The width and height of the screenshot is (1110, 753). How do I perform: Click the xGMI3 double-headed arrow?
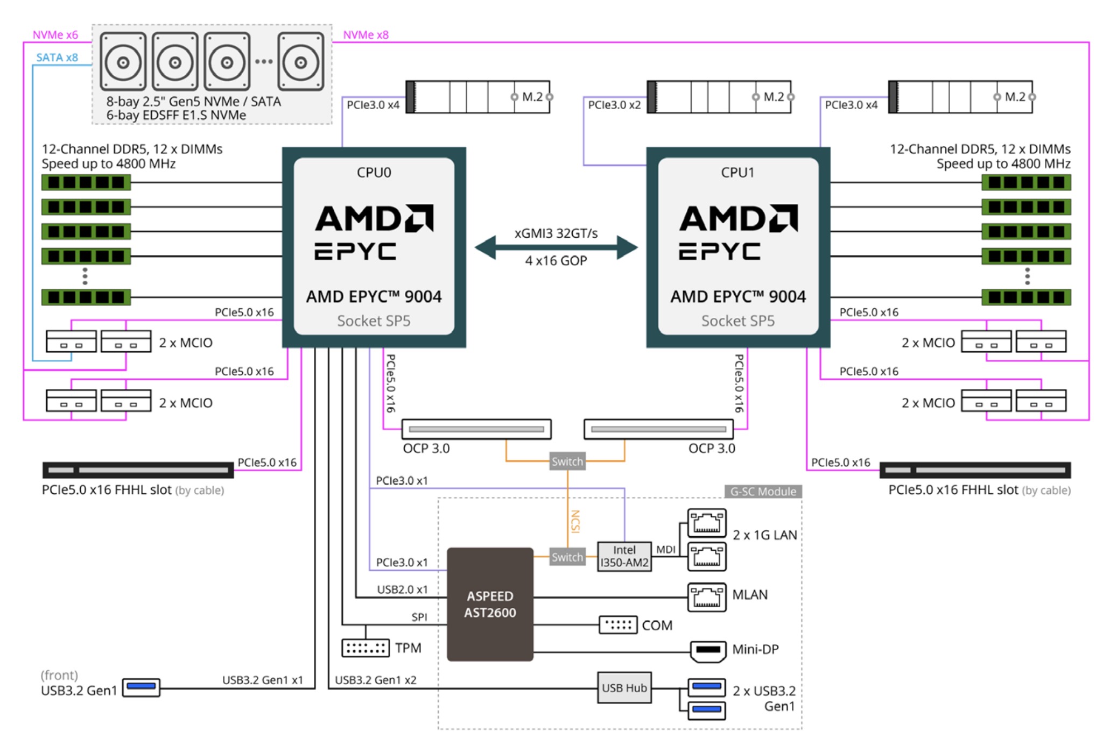(x=556, y=247)
